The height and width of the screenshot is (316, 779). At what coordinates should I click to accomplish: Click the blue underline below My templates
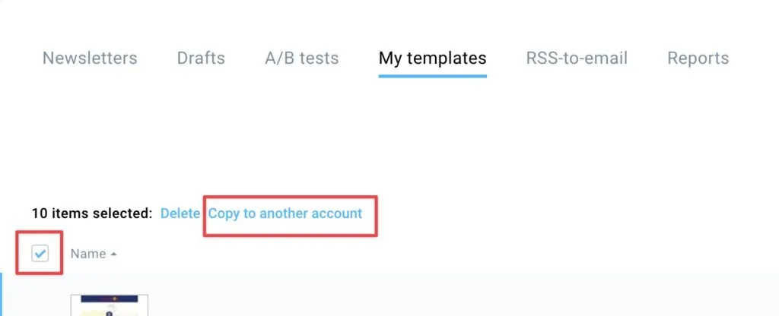pos(433,76)
